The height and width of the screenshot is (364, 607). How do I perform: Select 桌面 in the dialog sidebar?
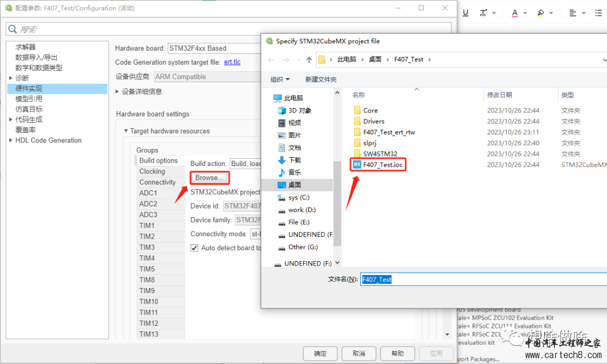coord(297,185)
